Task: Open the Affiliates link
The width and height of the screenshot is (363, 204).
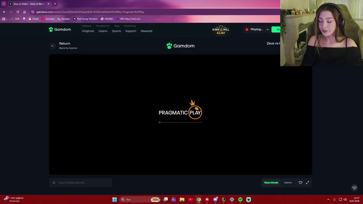Action: click(87, 26)
